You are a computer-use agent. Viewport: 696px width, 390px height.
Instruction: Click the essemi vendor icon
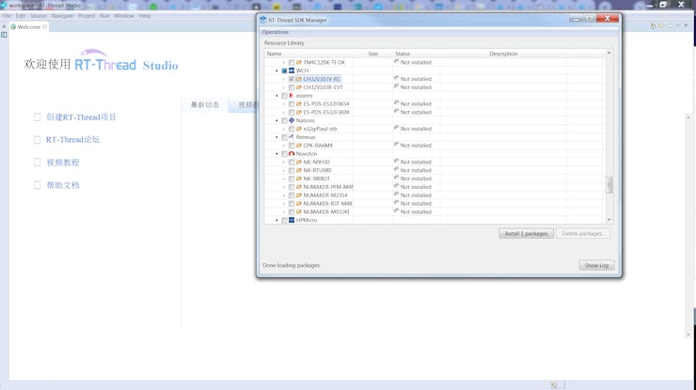[292, 96]
